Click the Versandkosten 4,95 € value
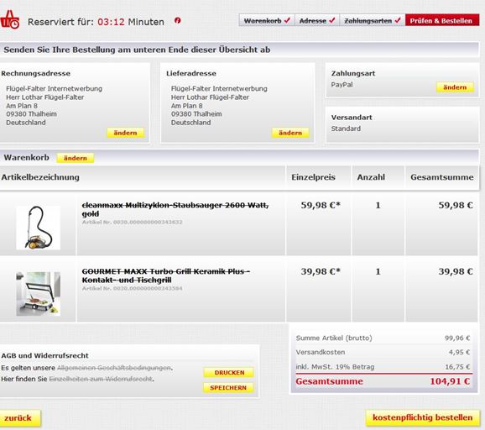This screenshot has height=430, width=485. [459, 352]
